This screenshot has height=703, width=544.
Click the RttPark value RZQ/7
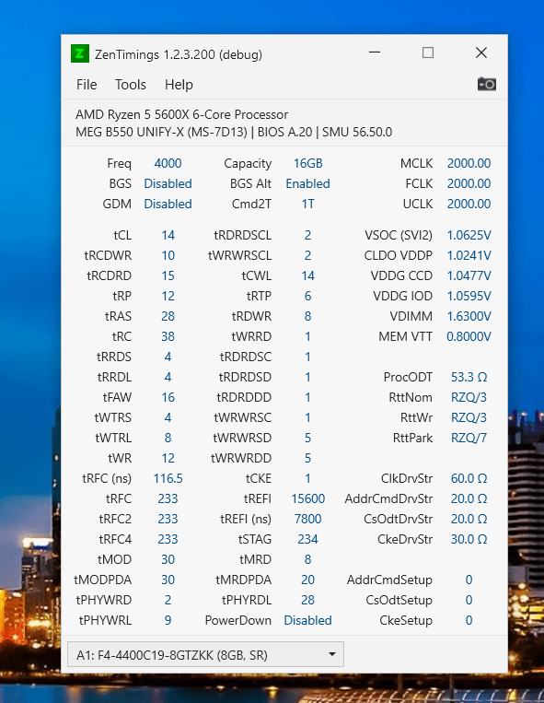tap(469, 438)
